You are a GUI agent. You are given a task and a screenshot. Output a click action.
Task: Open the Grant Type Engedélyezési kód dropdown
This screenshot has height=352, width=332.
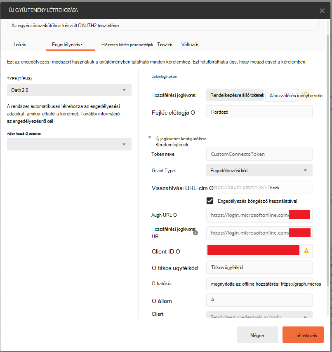259,170
